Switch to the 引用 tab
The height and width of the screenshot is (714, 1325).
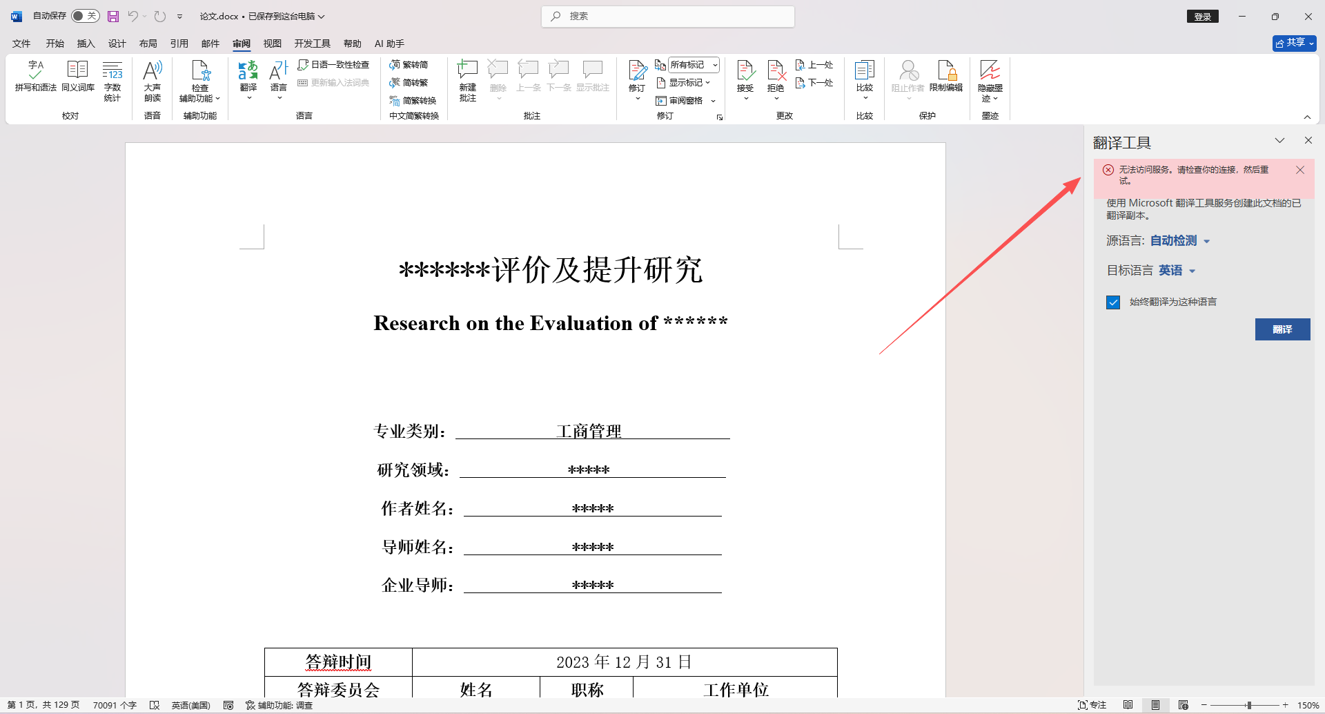click(179, 44)
